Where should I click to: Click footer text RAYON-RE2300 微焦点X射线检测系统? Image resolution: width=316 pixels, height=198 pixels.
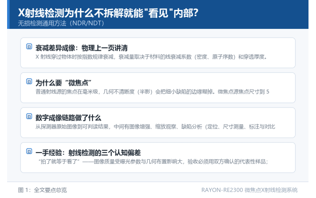point(250,190)
